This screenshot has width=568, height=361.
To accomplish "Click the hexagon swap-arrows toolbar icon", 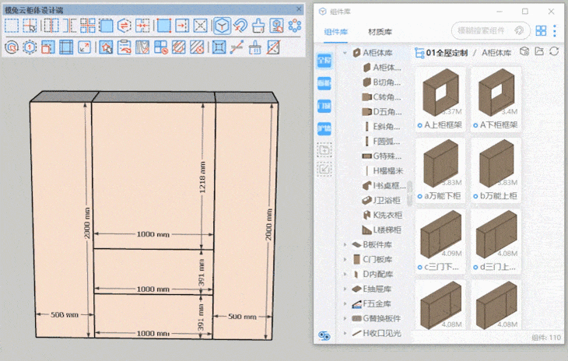I will tap(123, 26).
